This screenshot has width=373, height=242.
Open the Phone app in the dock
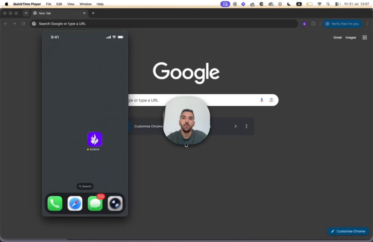(55, 204)
